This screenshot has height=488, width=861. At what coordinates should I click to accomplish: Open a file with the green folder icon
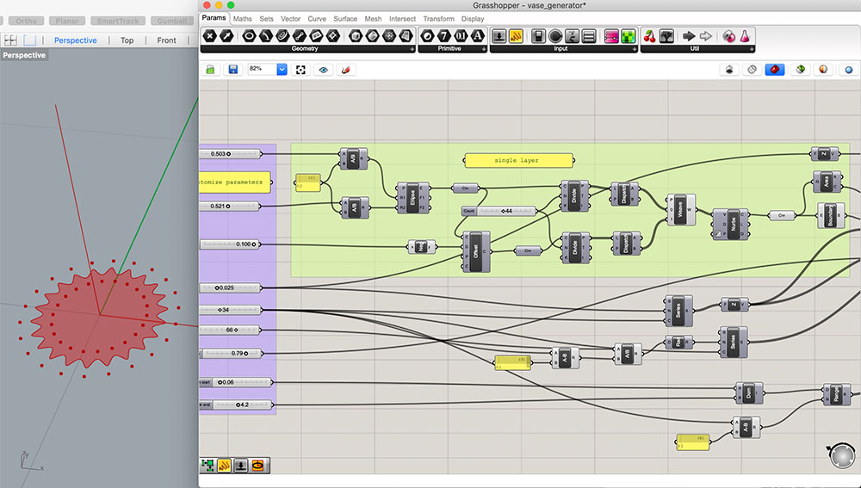(x=210, y=70)
